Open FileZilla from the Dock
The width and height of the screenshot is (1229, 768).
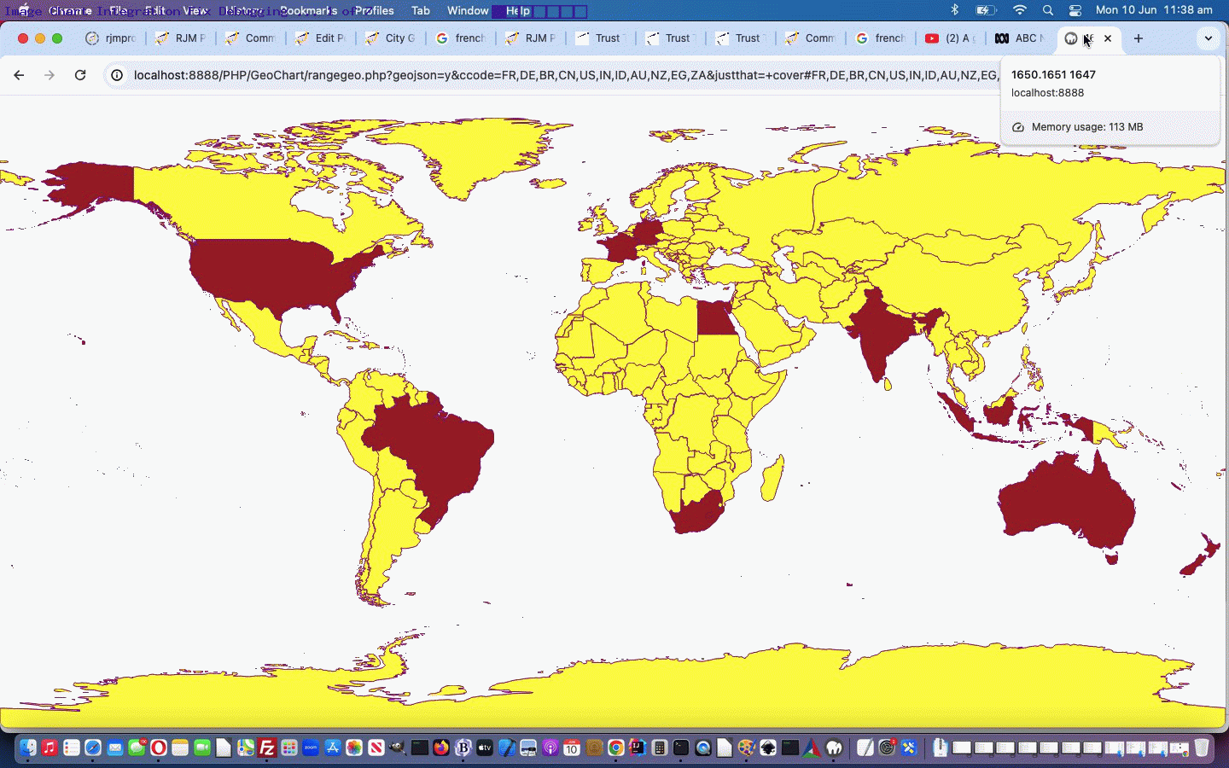click(267, 748)
